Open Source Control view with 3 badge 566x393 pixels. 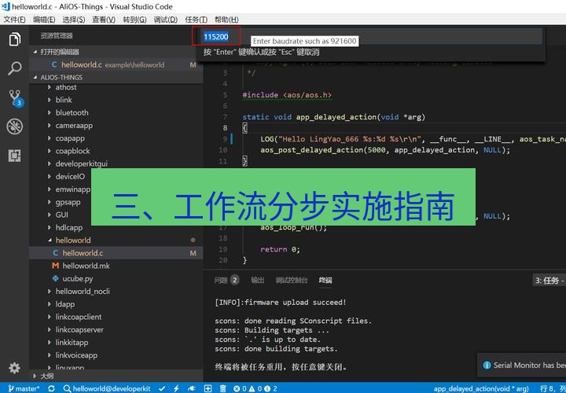point(15,97)
